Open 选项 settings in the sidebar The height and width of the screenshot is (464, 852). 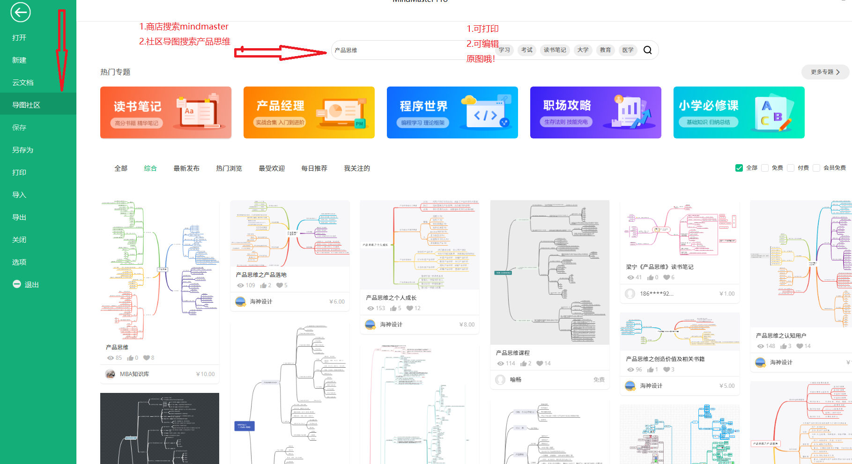[38, 262]
